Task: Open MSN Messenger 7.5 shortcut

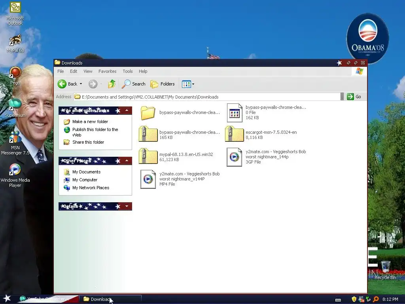Action: coord(15,143)
